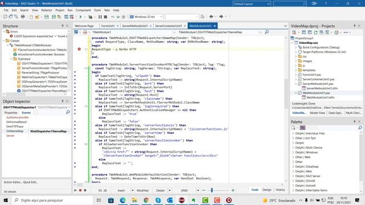The image size is (365, 205).
Task: Click the zoom slider handle in editor status bar
Action: (212, 190)
